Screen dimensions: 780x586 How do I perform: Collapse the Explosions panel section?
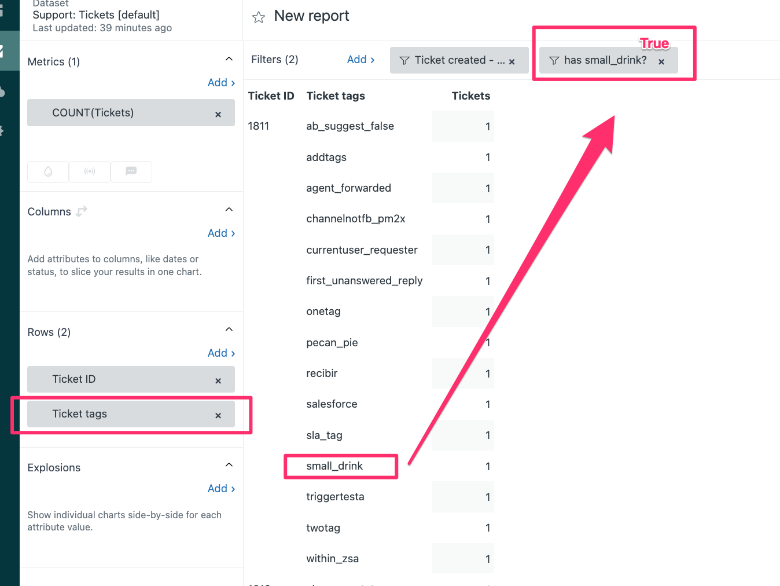tap(229, 465)
